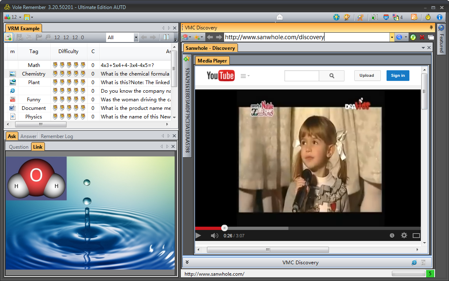The image size is (449, 281).
Task: Toggle the VMC Discovery pin icon
Action: coord(431,27)
